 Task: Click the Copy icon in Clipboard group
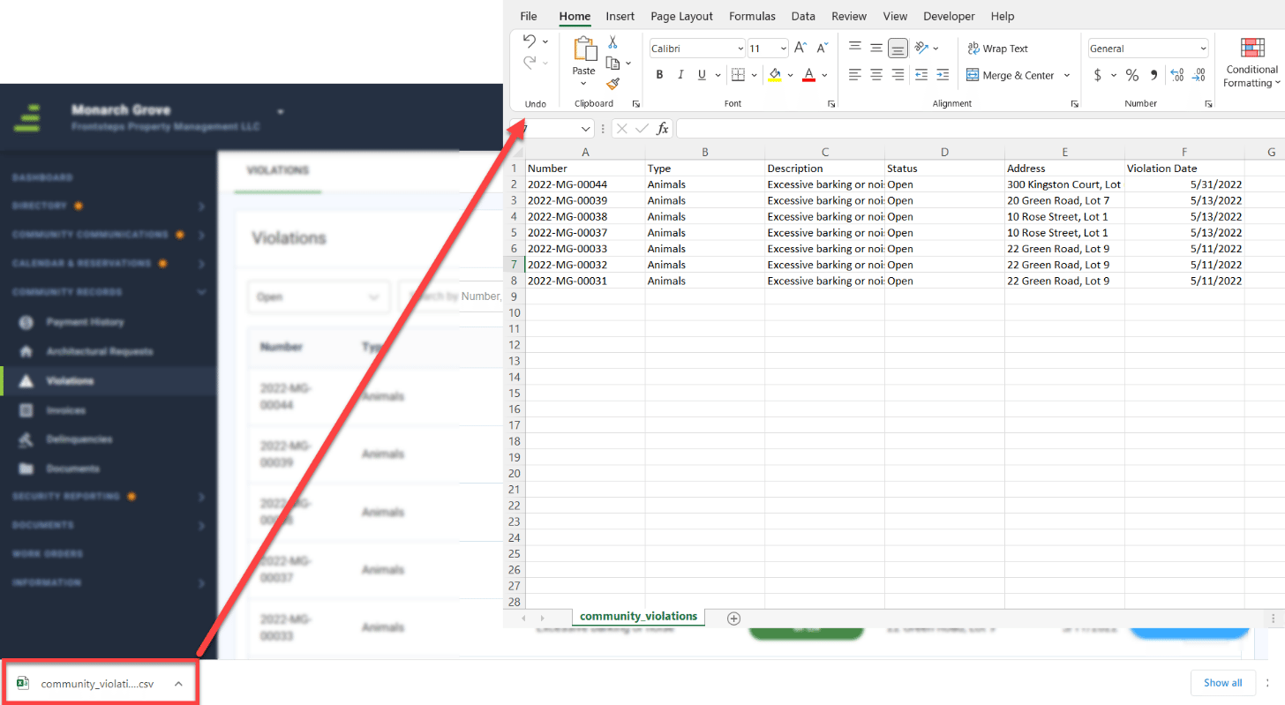point(613,63)
